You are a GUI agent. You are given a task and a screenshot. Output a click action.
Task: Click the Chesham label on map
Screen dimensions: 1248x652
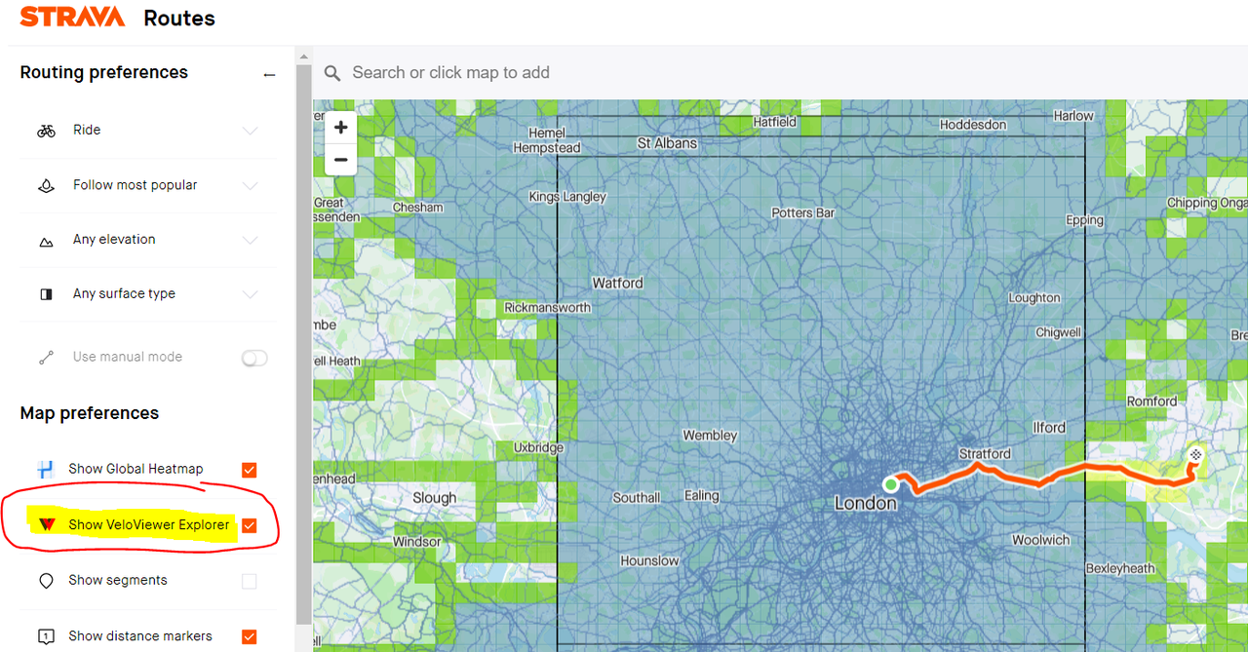(417, 208)
